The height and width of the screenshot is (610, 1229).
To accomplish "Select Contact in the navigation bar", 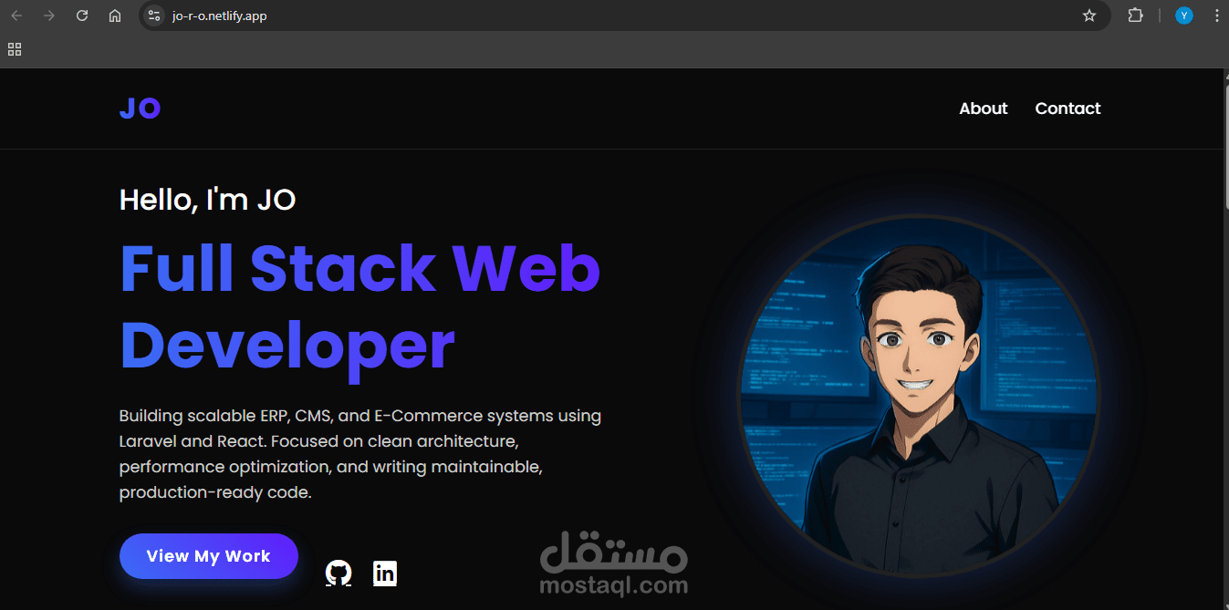I will (x=1068, y=108).
